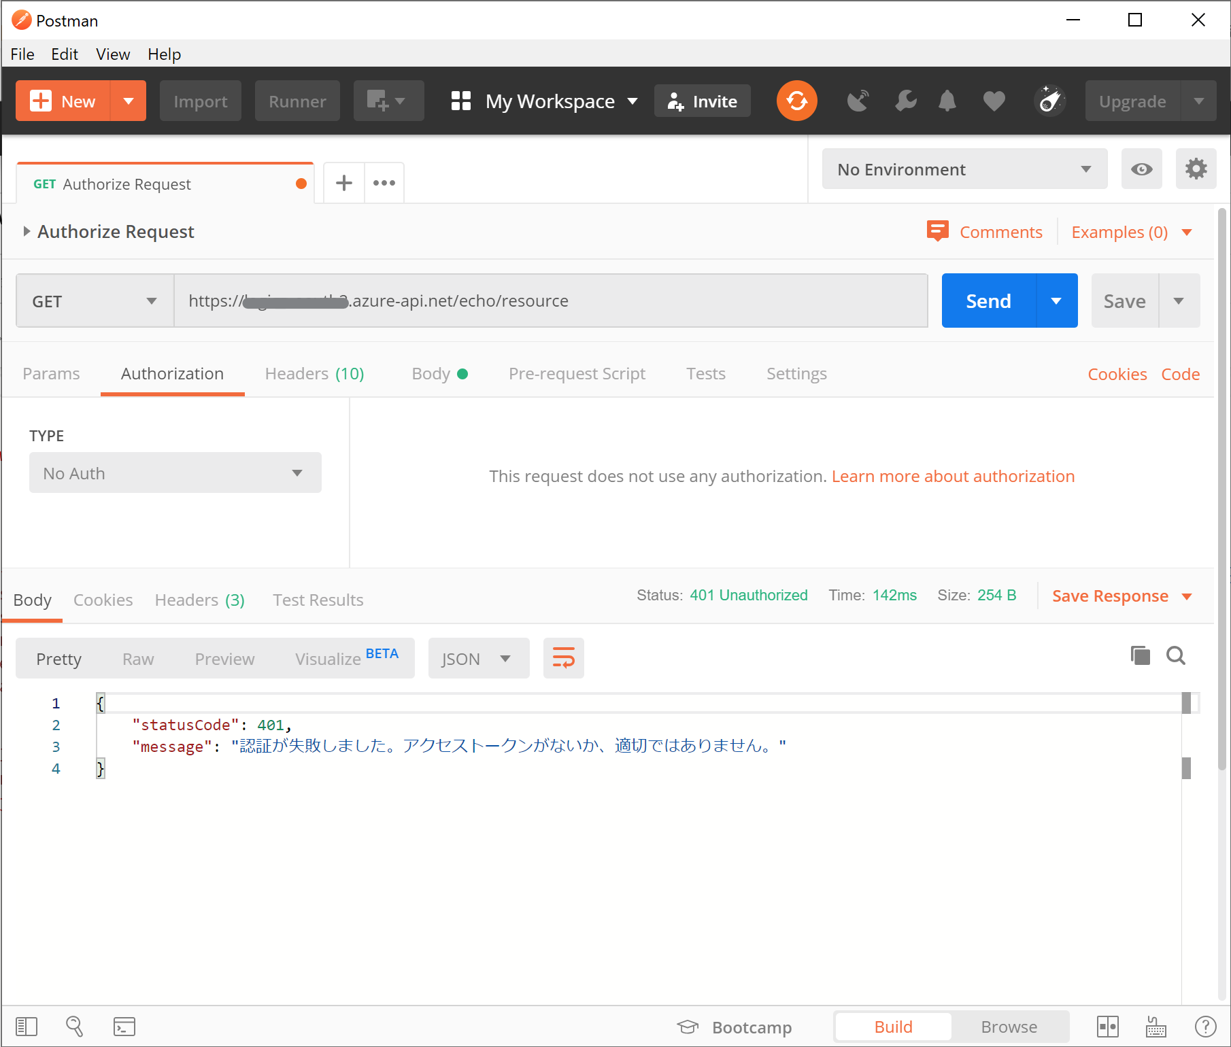Add a new request tab

pyautogui.click(x=344, y=182)
